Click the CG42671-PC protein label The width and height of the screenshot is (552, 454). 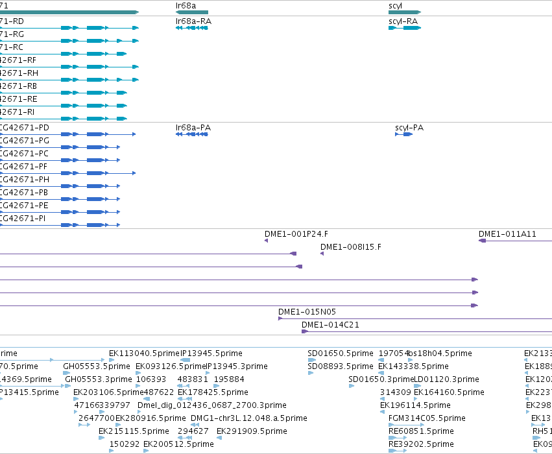tap(24, 154)
